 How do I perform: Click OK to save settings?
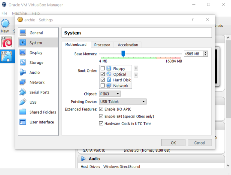point(173,143)
